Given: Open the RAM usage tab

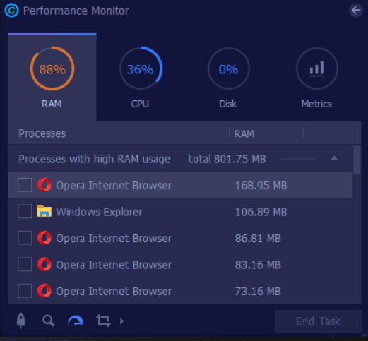Looking at the screenshot, I should [x=52, y=78].
